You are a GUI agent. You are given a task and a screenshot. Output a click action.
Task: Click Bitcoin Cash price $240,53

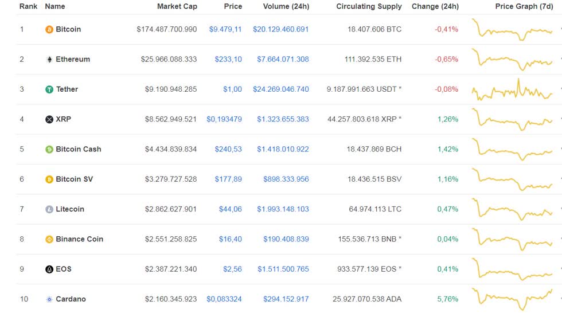coord(228,150)
